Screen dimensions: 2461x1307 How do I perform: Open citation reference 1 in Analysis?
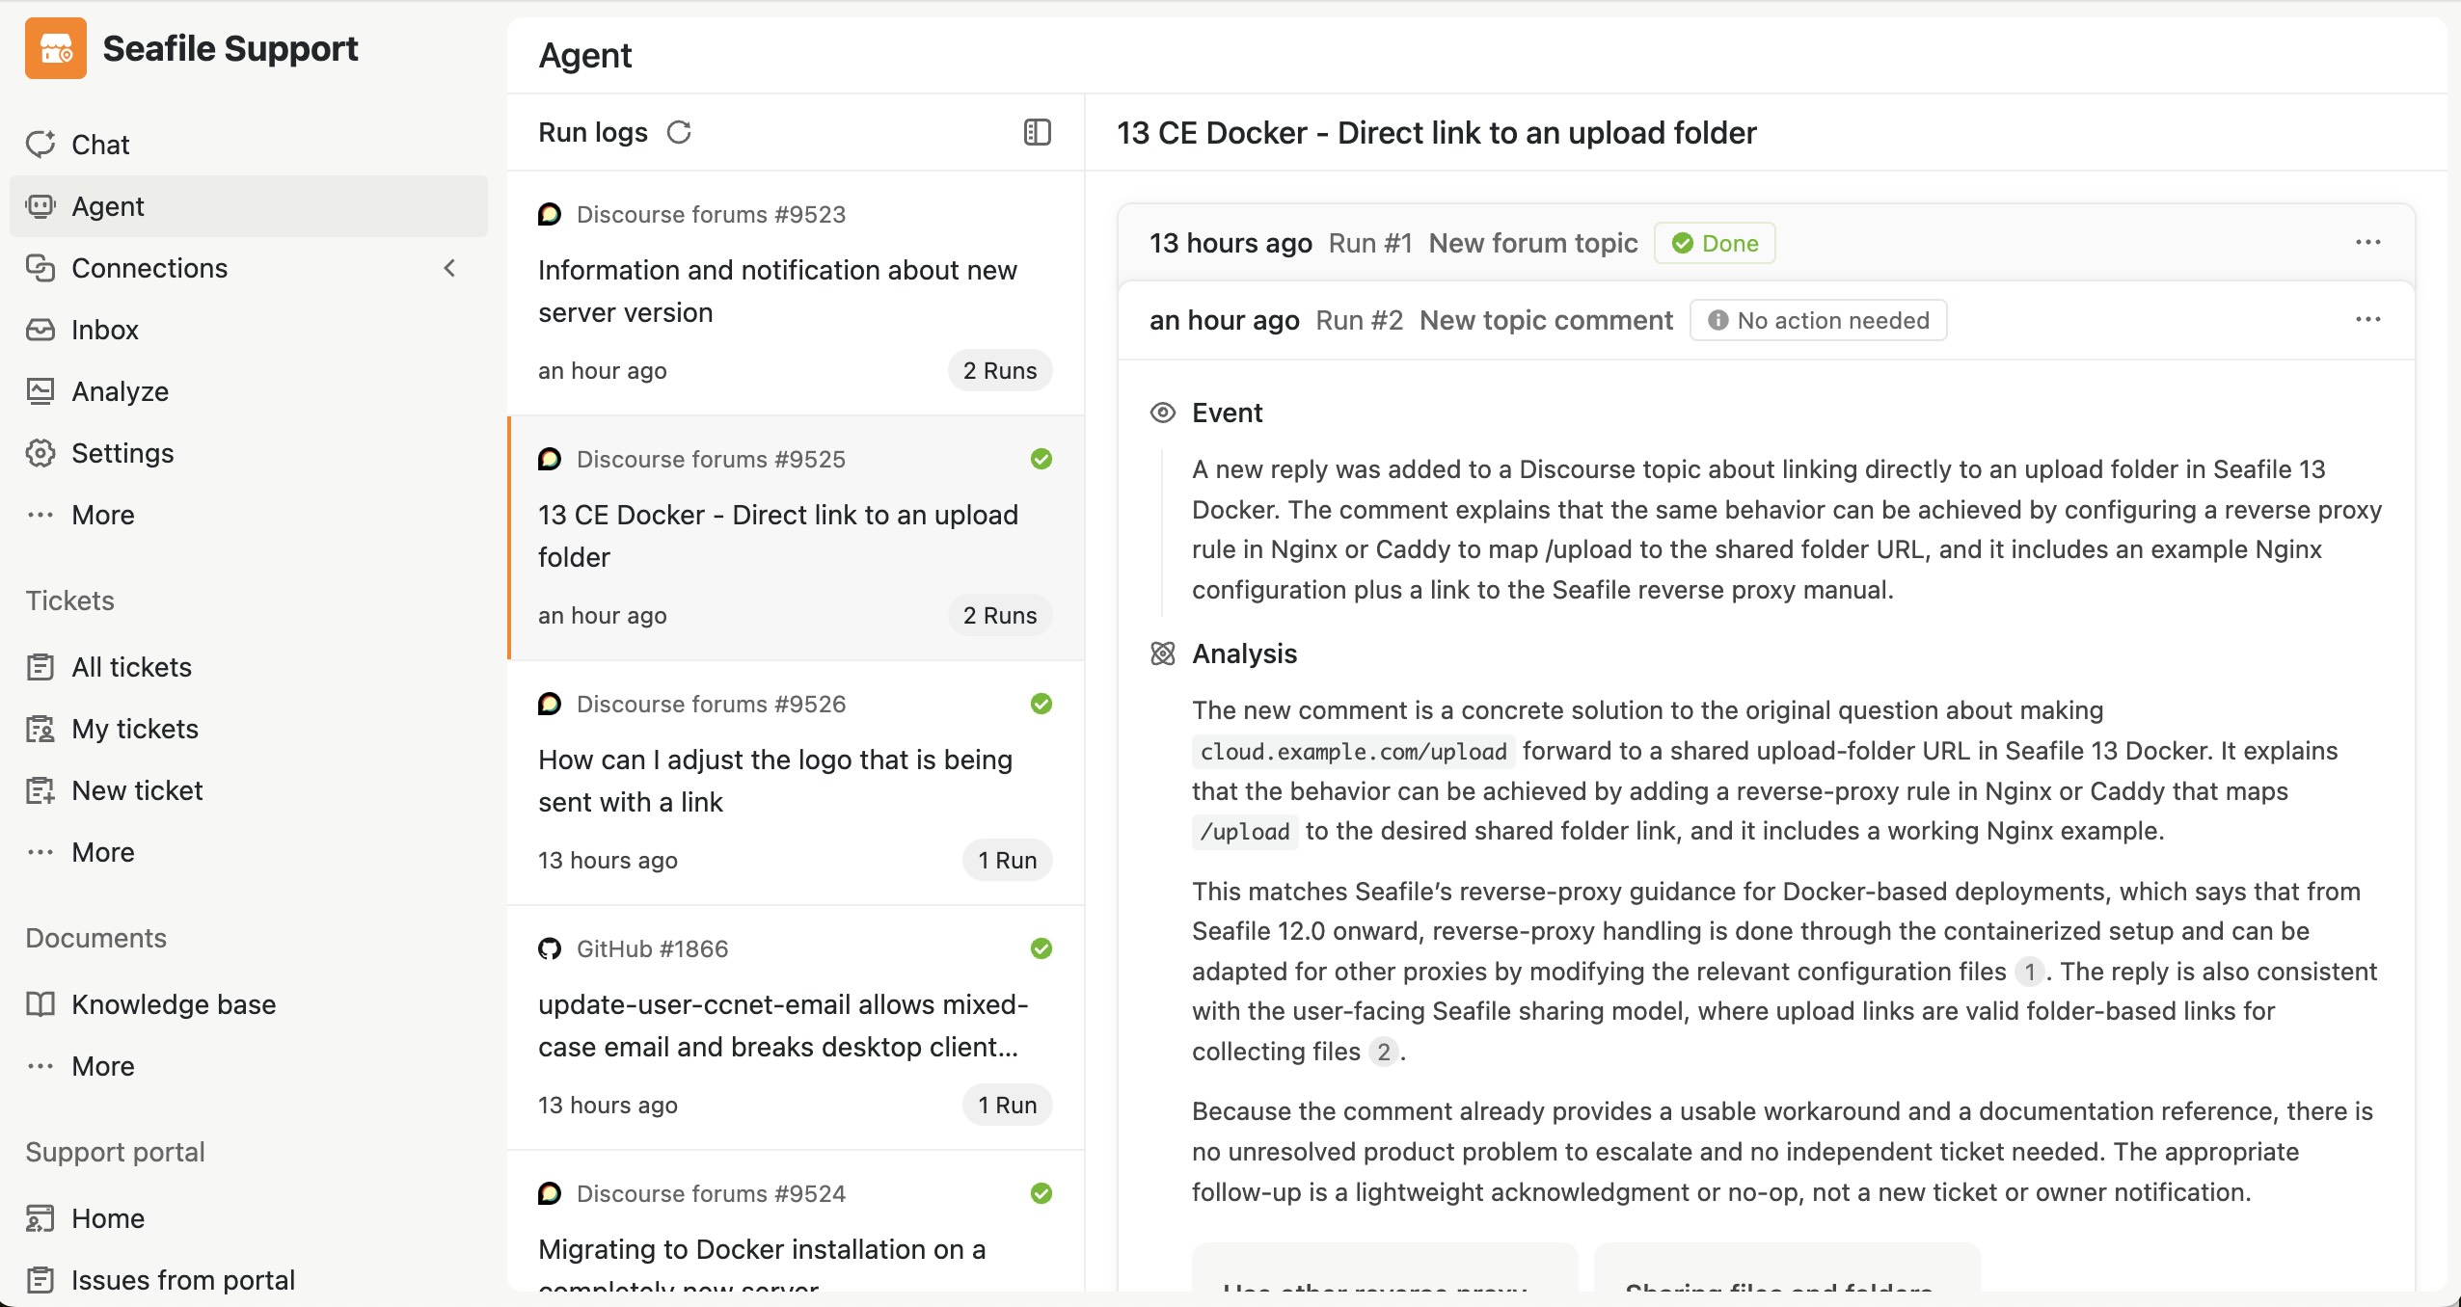(2029, 972)
